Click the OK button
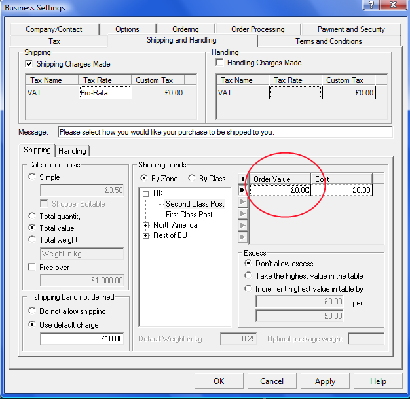Image resolution: width=410 pixels, height=399 pixels. coord(219,381)
